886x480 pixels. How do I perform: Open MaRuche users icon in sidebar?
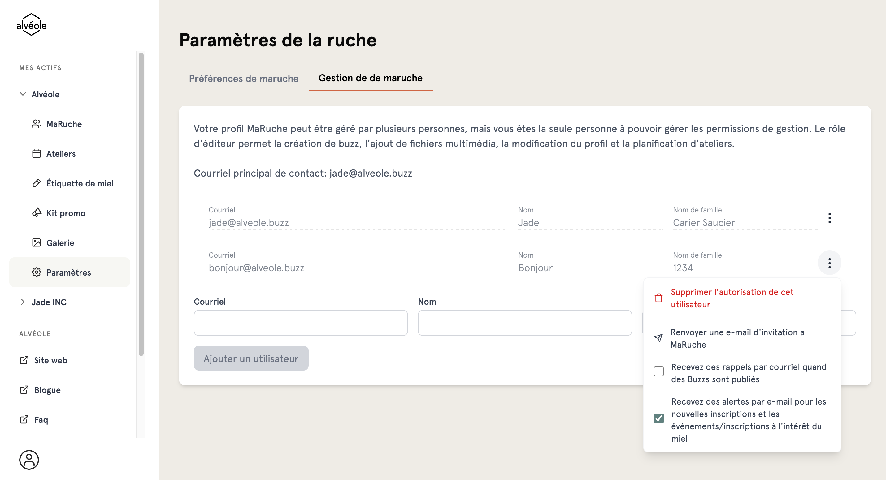tap(37, 124)
